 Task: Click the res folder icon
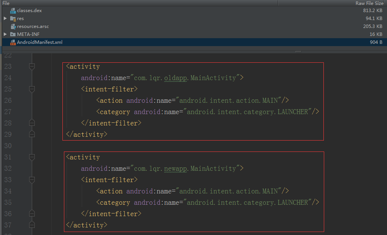(x=13, y=19)
